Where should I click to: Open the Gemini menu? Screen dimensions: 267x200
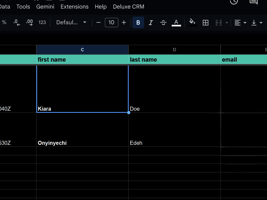click(x=45, y=7)
